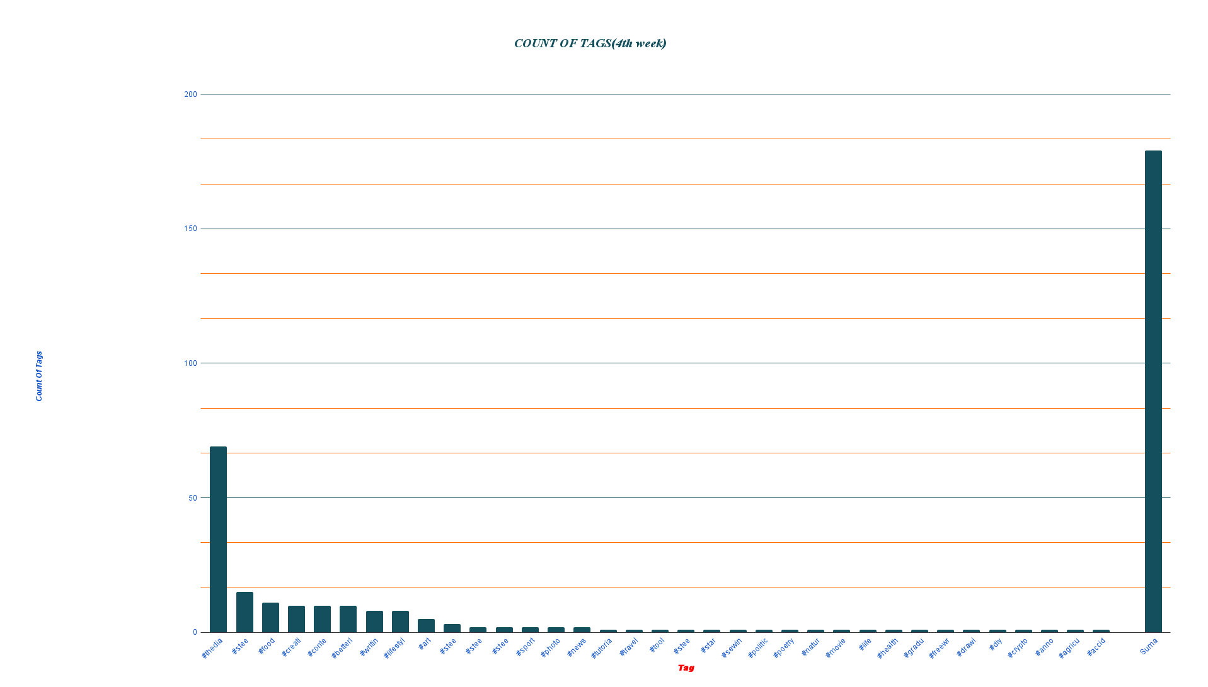The image size is (1208, 687).
Task: Click the '#tool' axis label
Action: coord(657,645)
